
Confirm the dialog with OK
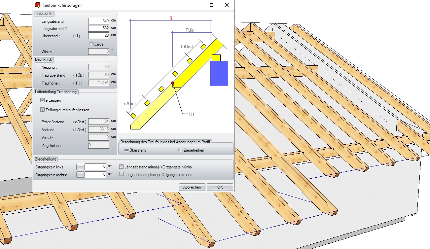[x=220, y=187]
